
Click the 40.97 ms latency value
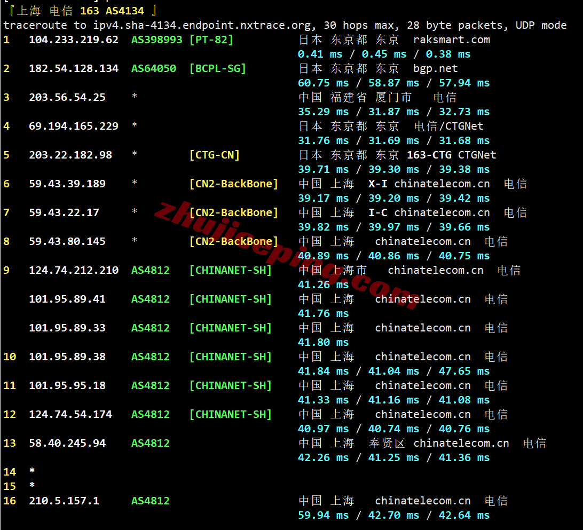323,429
